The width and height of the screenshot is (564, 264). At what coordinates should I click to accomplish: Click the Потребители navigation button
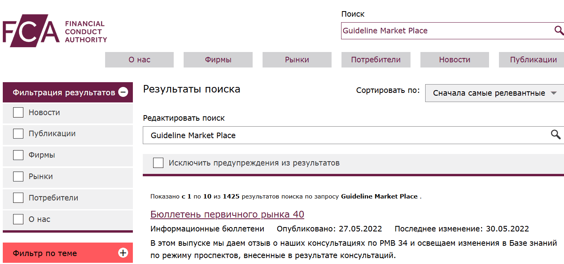click(x=376, y=60)
